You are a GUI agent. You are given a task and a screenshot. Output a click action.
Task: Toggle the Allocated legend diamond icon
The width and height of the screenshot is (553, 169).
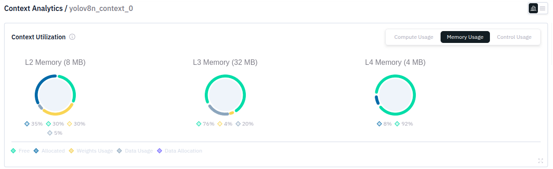pyautogui.click(x=36, y=151)
